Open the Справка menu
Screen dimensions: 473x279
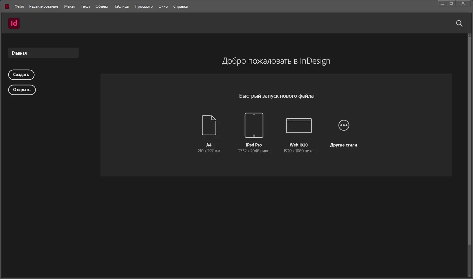pyautogui.click(x=180, y=6)
